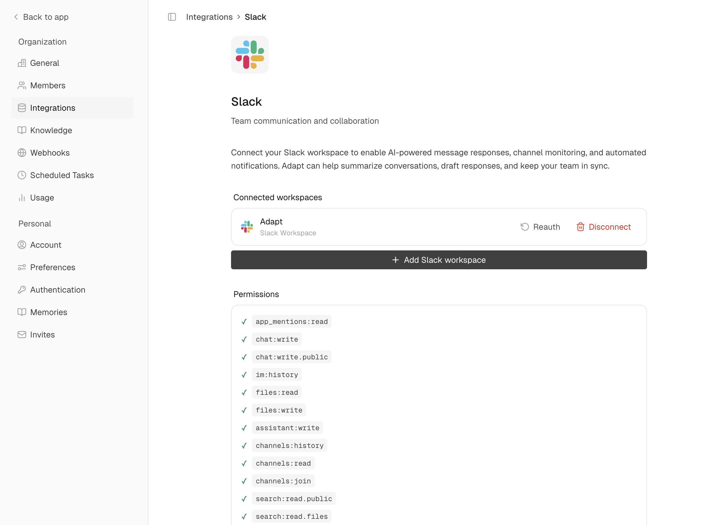The height and width of the screenshot is (525, 728).
Task: Click the Disconnect trash can icon
Action: pyautogui.click(x=580, y=227)
